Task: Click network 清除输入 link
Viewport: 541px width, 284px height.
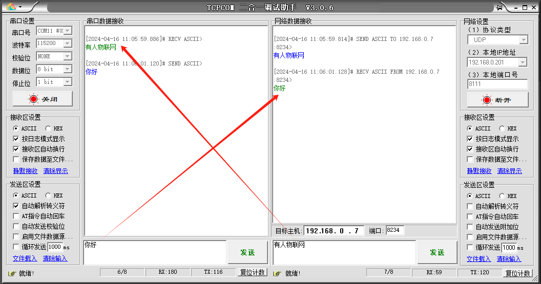Action: (x=509, y=259)
